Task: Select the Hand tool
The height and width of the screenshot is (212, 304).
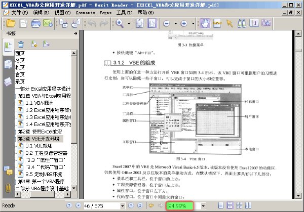Action: pyautogui.click(x=205, y=23)
